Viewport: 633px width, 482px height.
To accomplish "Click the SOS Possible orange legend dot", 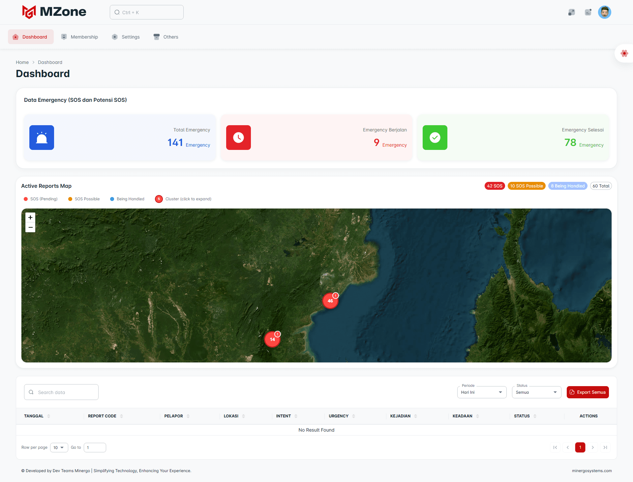I will pos(70,199).
